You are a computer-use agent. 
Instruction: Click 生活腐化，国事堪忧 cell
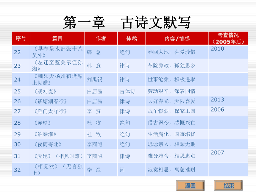(177, 134)
